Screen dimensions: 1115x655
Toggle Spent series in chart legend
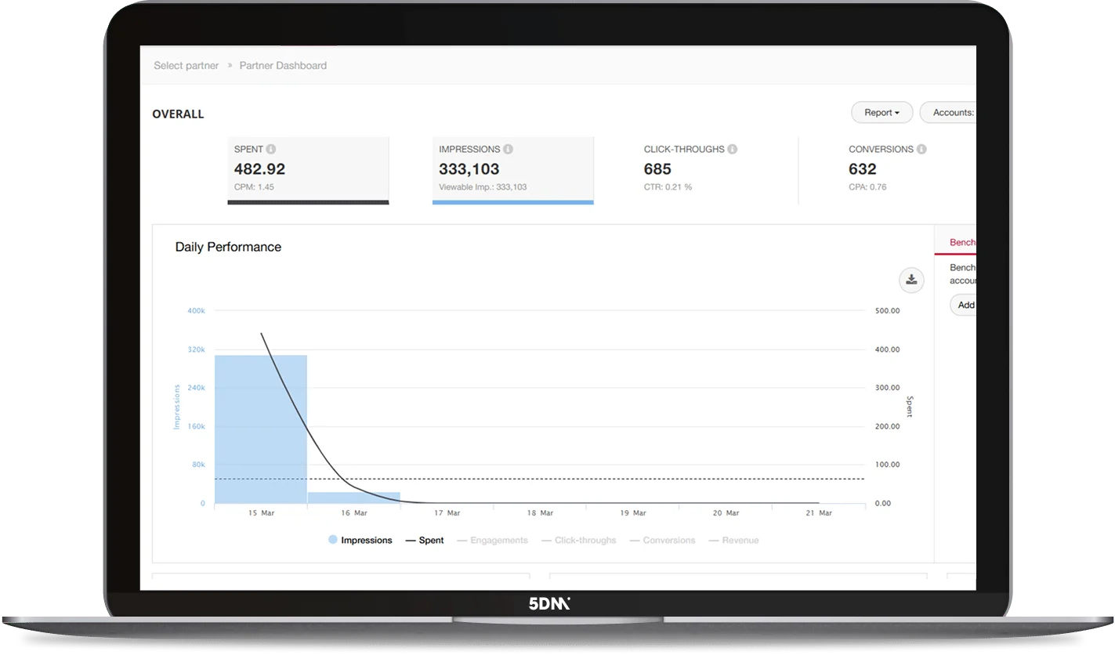click(x=425, y=541)
